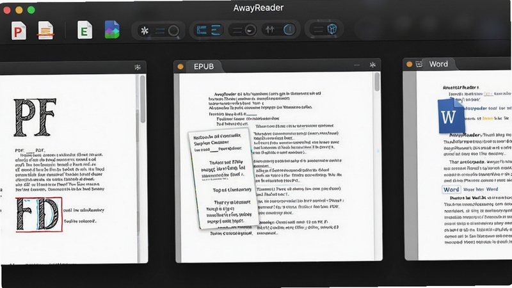Viewport: 512px width, 288px height.
Task: Click the asterisk icon on the PDF panel header
Action: [x=138, y=68]
